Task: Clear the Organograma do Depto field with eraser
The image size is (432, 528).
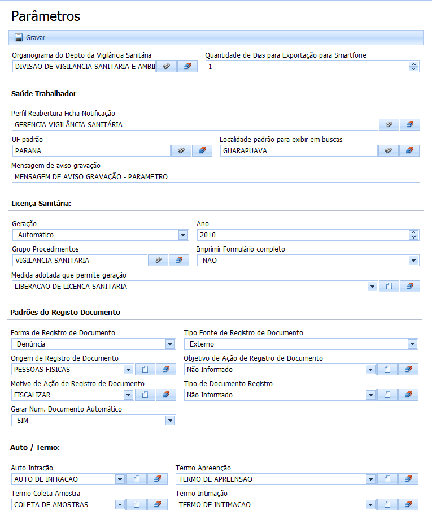Action: (x=187, y=66)
